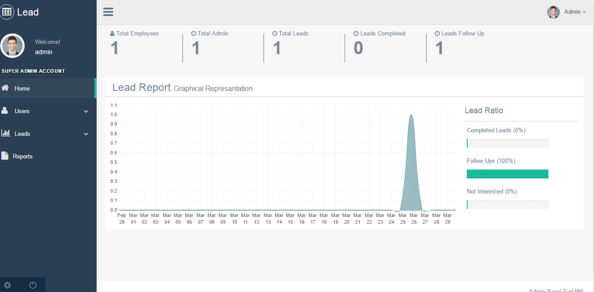Click the Completed Leads progress bar
This screenshot has width=594, height=292.
(507, 143)
